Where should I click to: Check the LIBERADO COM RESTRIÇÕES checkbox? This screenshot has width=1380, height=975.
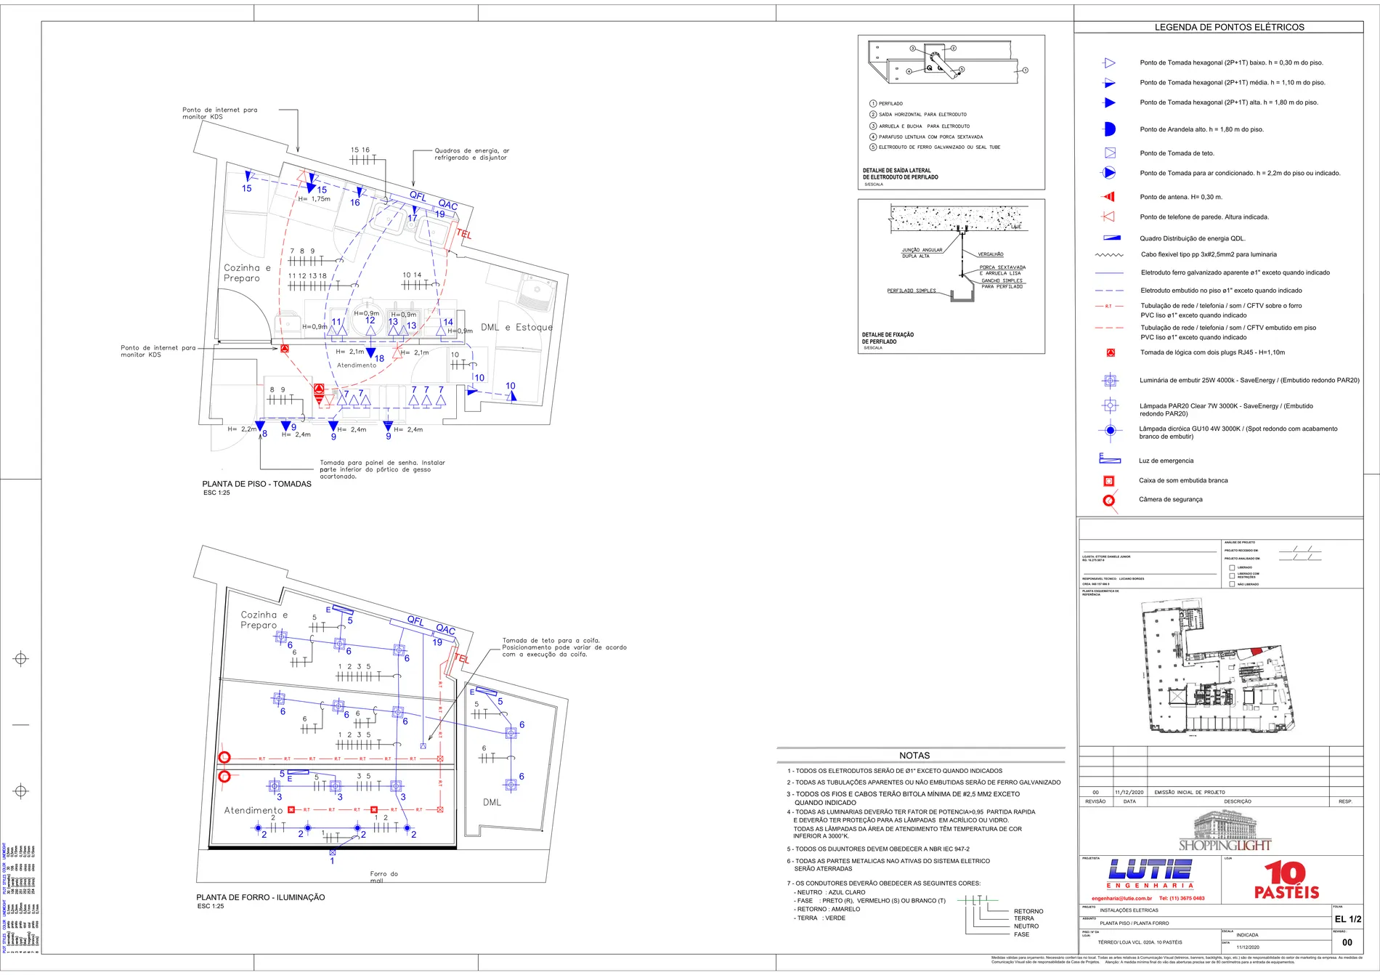(x=1232, y=575)
